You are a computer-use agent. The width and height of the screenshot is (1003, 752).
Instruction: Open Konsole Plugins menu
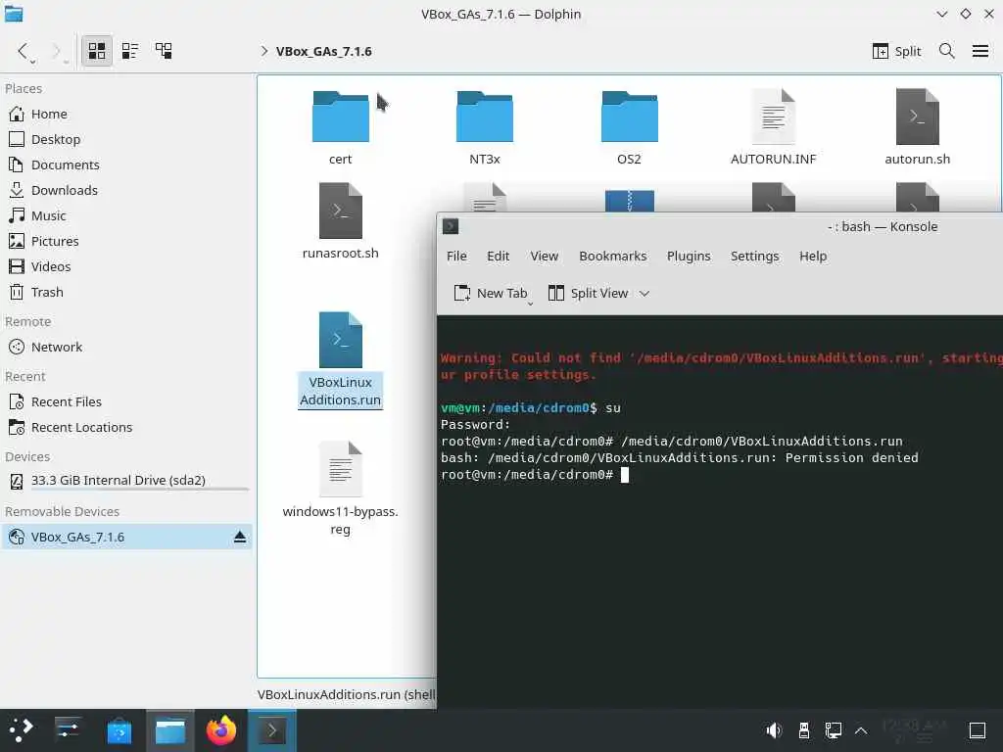tap(689, 257)
